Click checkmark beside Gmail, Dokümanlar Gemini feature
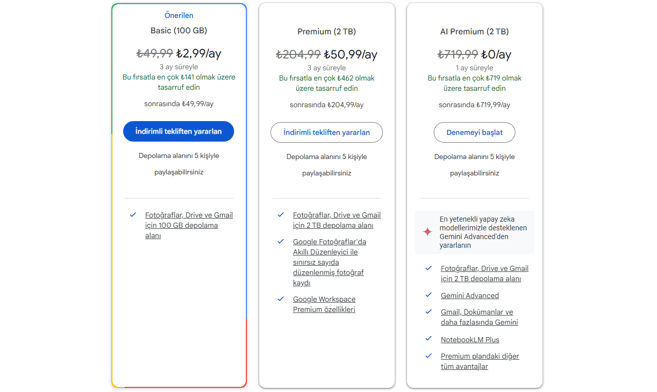 tap(429, 311)
